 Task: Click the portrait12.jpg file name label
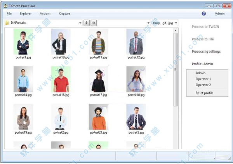[x=136, y=58]
